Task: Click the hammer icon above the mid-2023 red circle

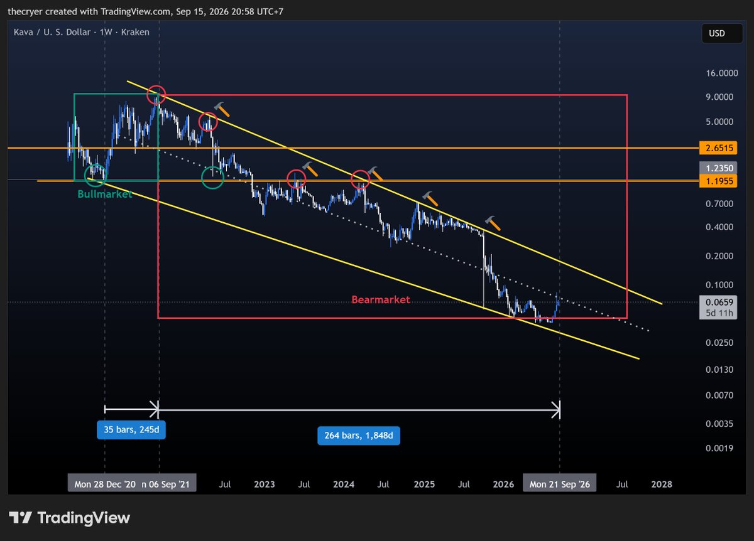Action: (x=310, y=168)
